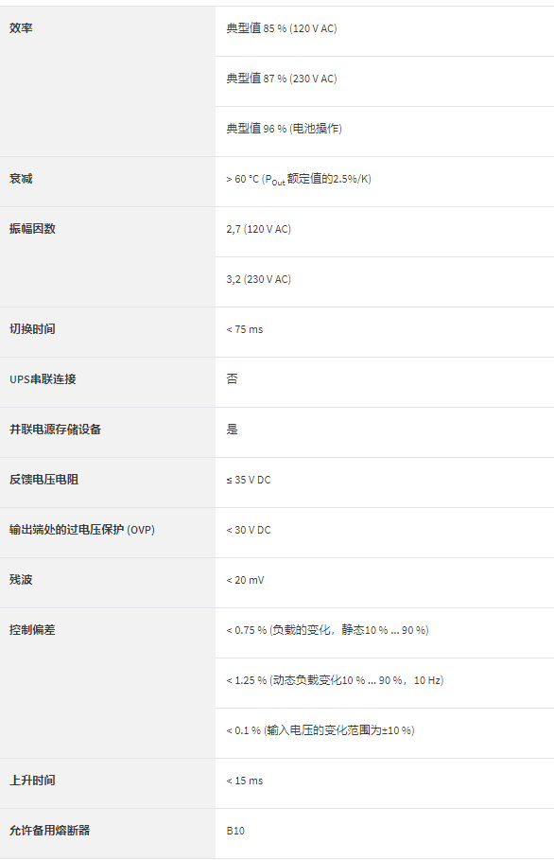Select the < 75 ms value
The width and height of the screenshot is (554, 860).
coord(245,329)
